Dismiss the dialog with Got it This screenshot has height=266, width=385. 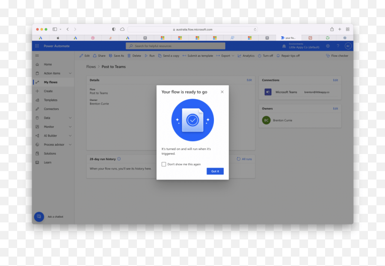[x=215, y=171]
